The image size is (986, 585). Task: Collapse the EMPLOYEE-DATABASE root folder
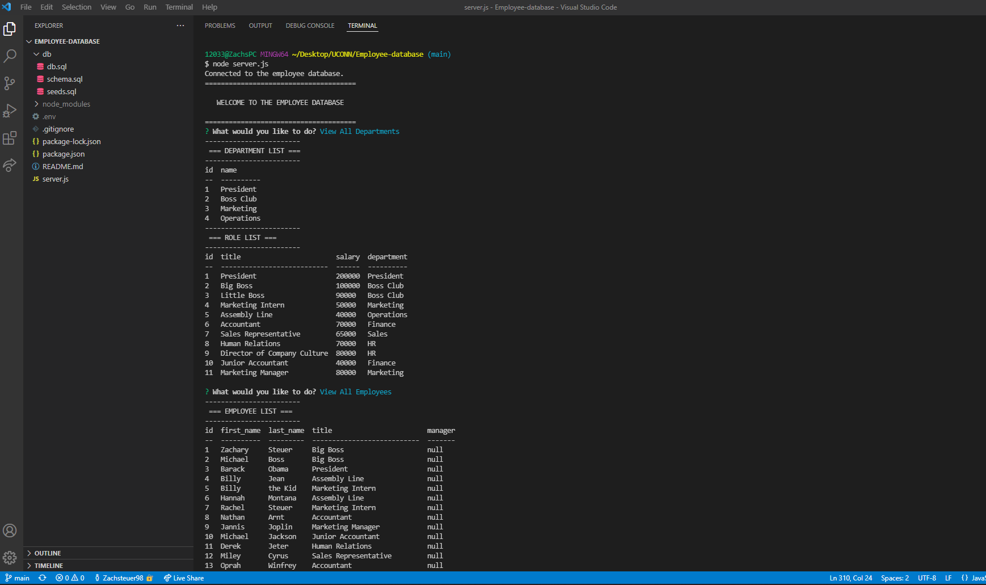click(x=67, y=41)
